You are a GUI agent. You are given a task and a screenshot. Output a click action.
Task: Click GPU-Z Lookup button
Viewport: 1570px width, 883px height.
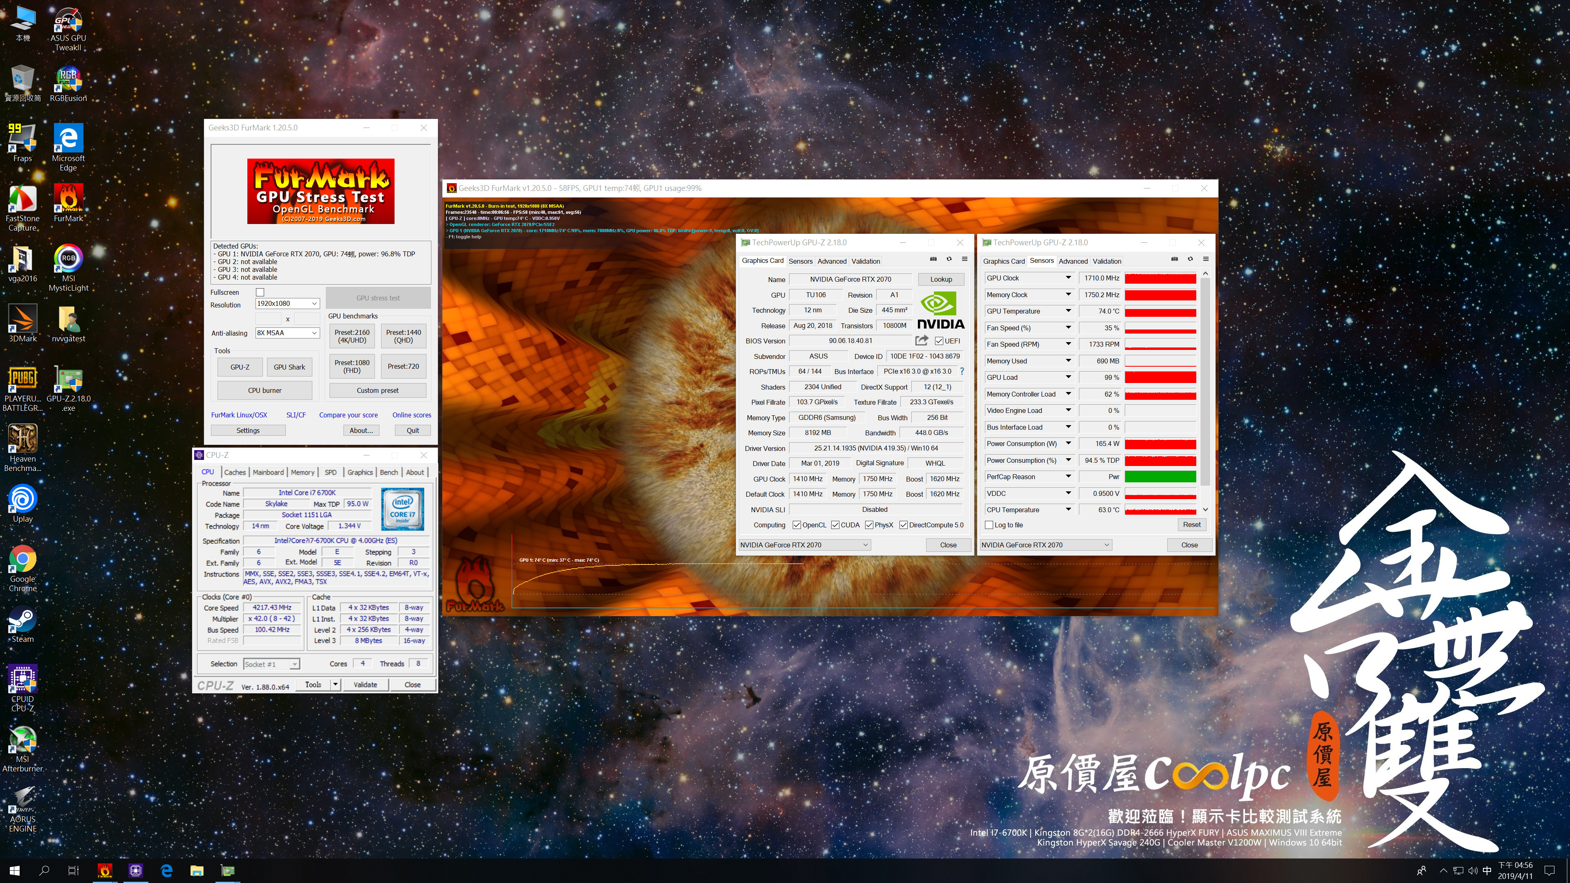tap(941, 279)
